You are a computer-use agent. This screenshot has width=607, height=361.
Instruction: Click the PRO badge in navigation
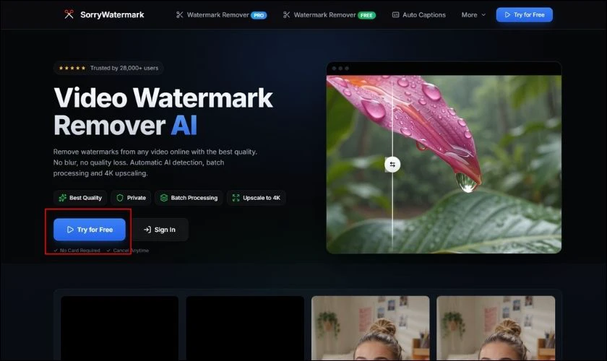259,15
